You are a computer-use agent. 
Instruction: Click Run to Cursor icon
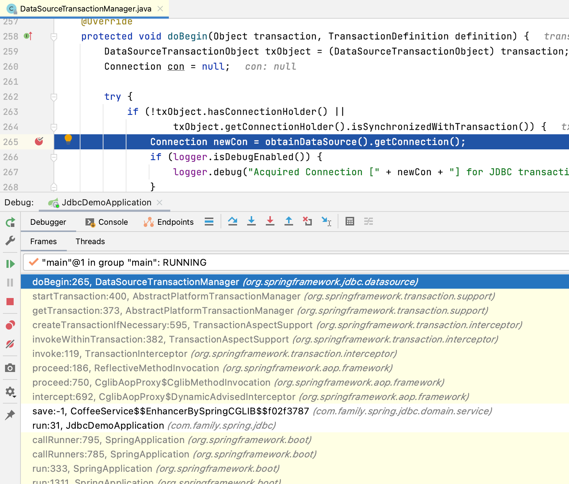coord(326,222)
